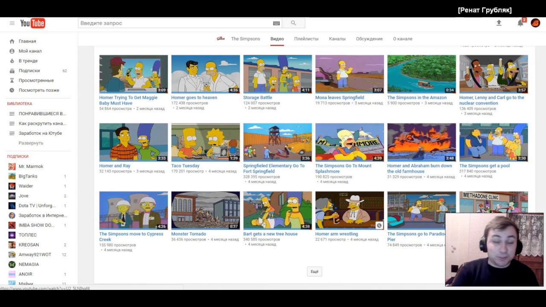This screenshot has width=546, height=307.
Task: Play the burning farmhouse video thumbnail
Action: (x=421, y=142)
